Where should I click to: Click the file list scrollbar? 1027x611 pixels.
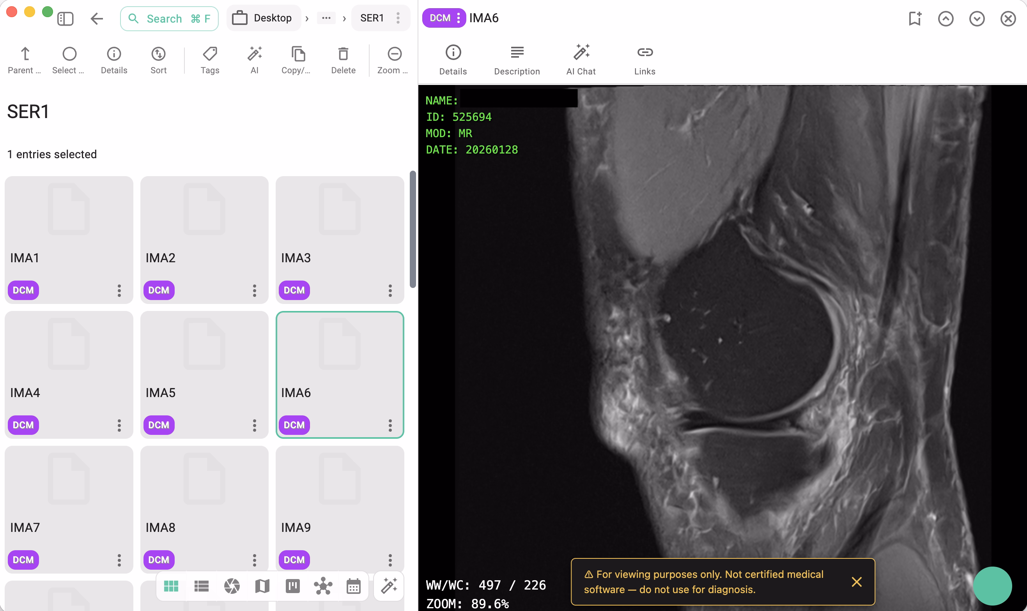[x=413, y=230]
